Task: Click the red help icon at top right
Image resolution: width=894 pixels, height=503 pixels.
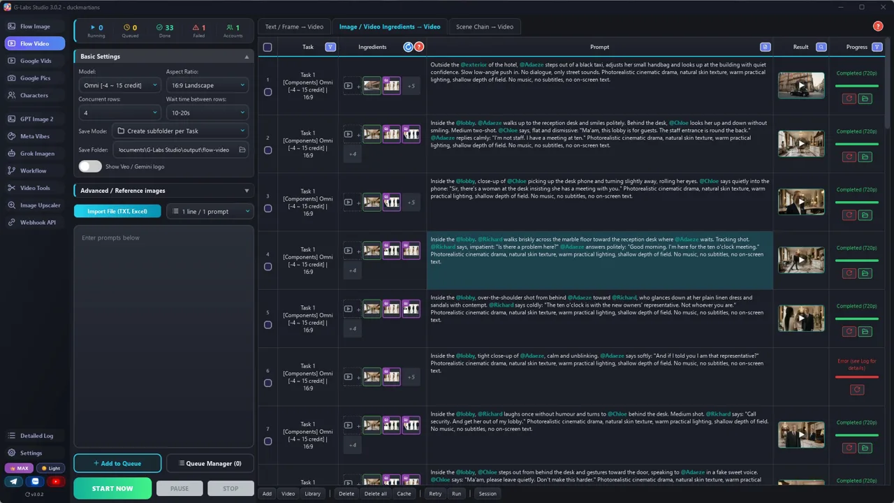Action: coord(878,27)
